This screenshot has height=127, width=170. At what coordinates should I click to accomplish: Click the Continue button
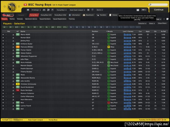click(159, 10)
